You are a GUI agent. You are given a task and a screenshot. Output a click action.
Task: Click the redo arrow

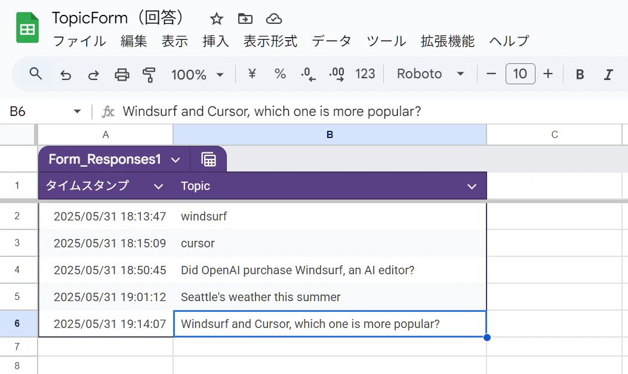point(94,75)
